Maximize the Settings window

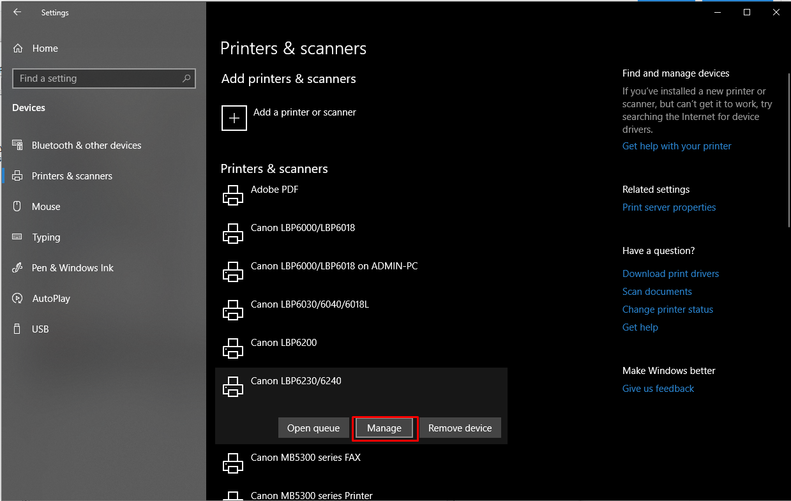pyautogui.click(x=747, y=12)
